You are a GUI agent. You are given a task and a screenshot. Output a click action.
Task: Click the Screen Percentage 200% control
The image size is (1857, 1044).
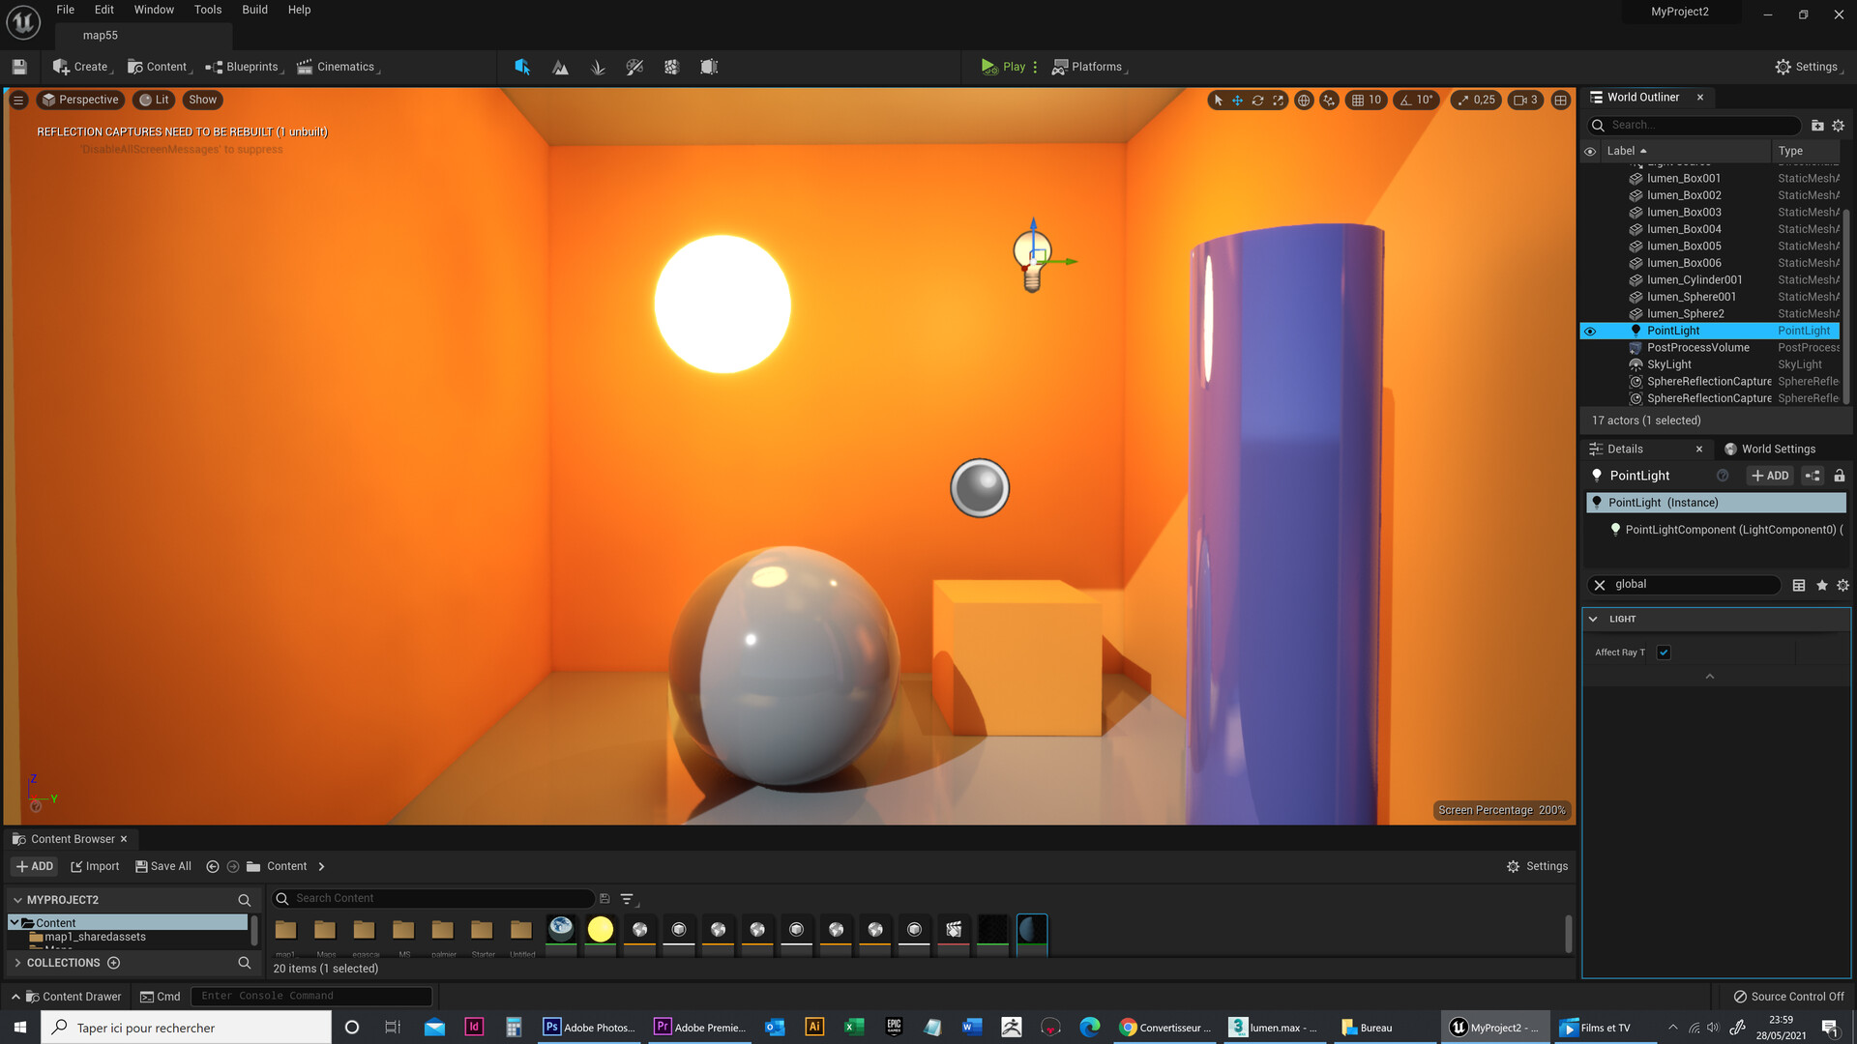click(x=1501, y=810)
